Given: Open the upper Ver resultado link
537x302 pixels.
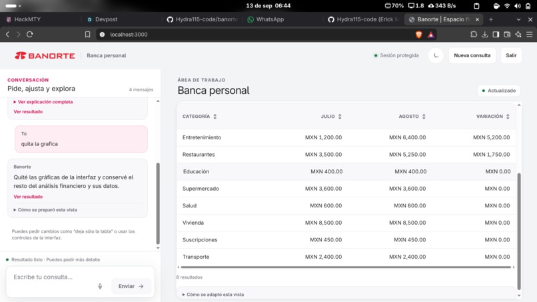Looking at the screenshot, I should (28, 112).
